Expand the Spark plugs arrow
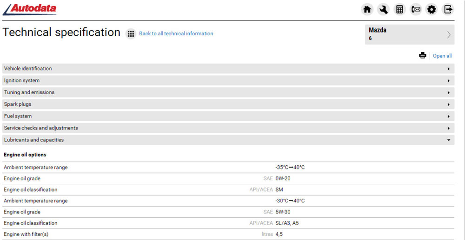The width and height of the screenshot is (465, 240). pyautogui.click(x=449, y=104)
